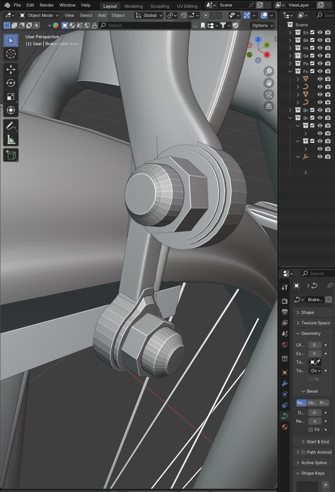Select the Rotate tool
This screenshot has width=335, height=492.
[11, 83]
